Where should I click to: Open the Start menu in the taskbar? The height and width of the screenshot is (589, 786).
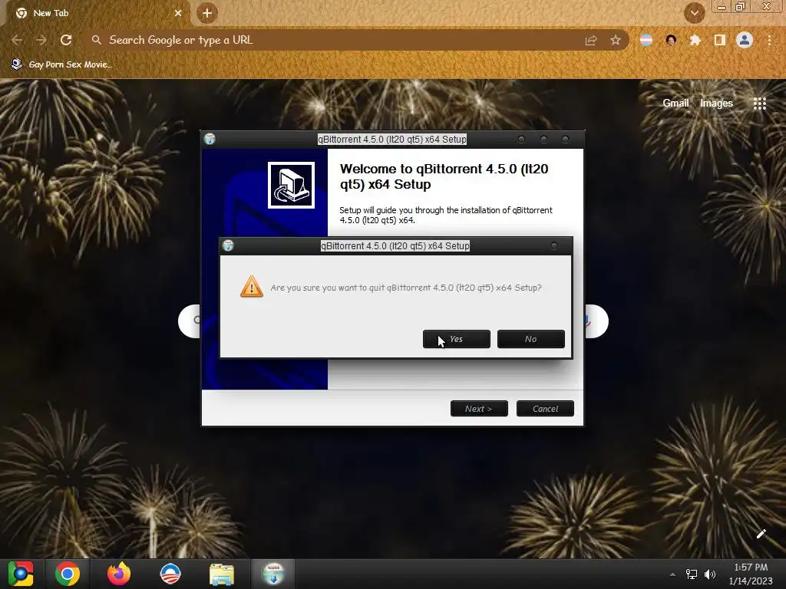click(21, 574)
